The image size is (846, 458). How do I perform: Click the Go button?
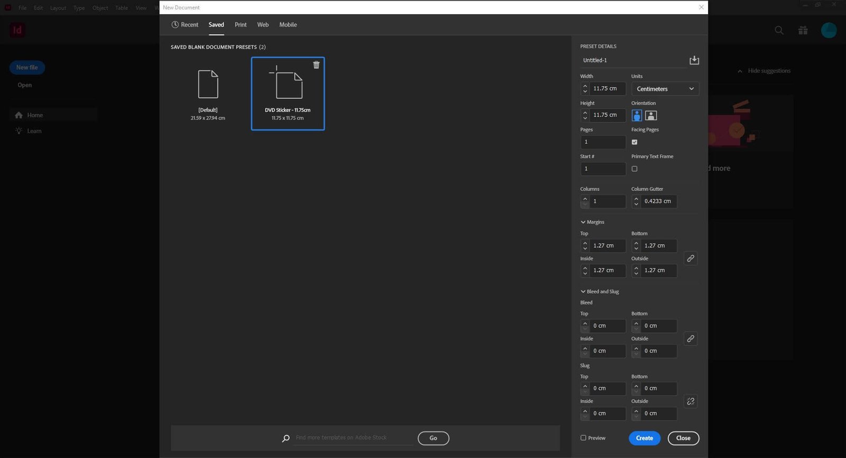pyautogui.click(x=433, y=438)
